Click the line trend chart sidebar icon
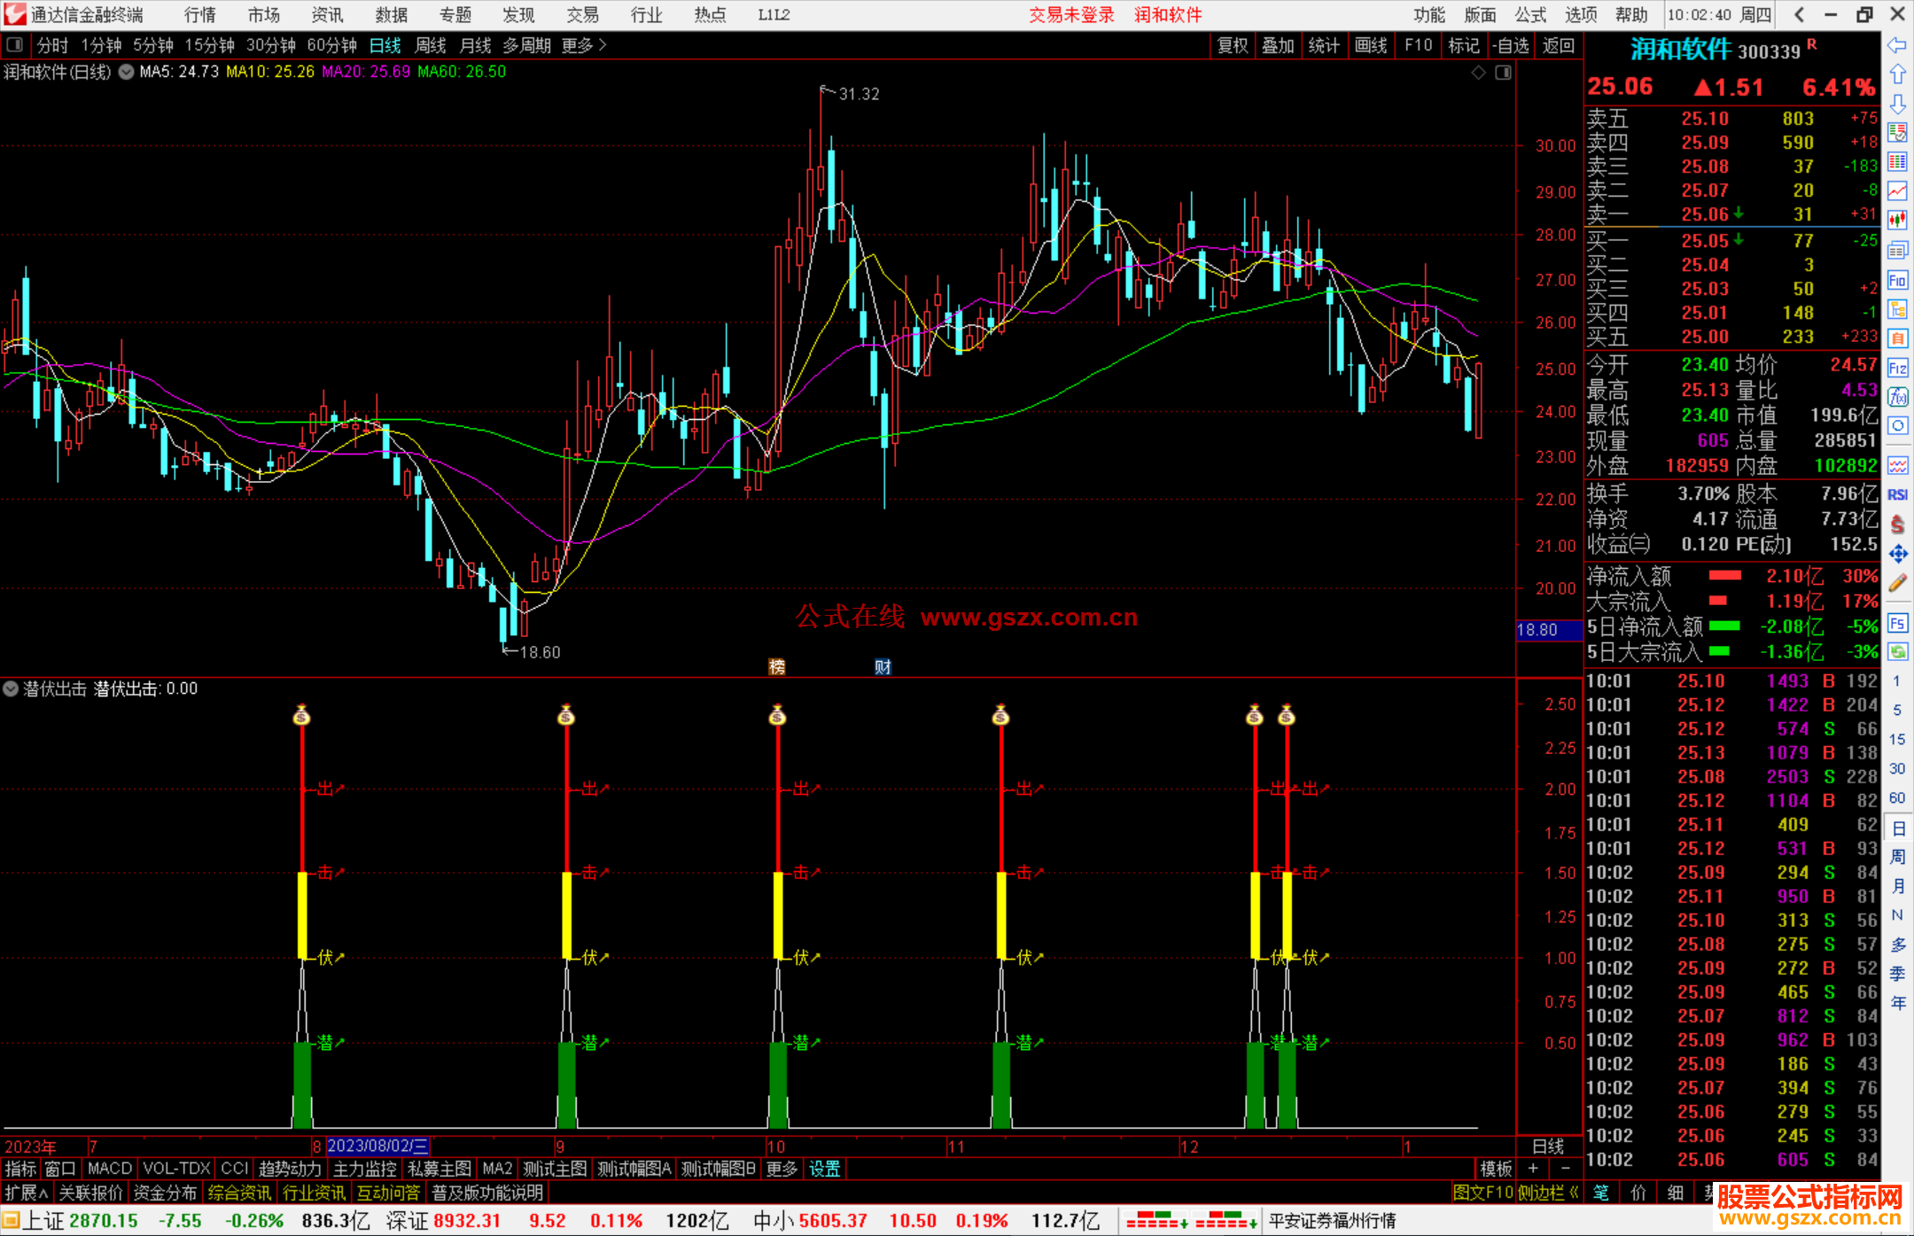1914x1236 pixels. [1897, 190]
